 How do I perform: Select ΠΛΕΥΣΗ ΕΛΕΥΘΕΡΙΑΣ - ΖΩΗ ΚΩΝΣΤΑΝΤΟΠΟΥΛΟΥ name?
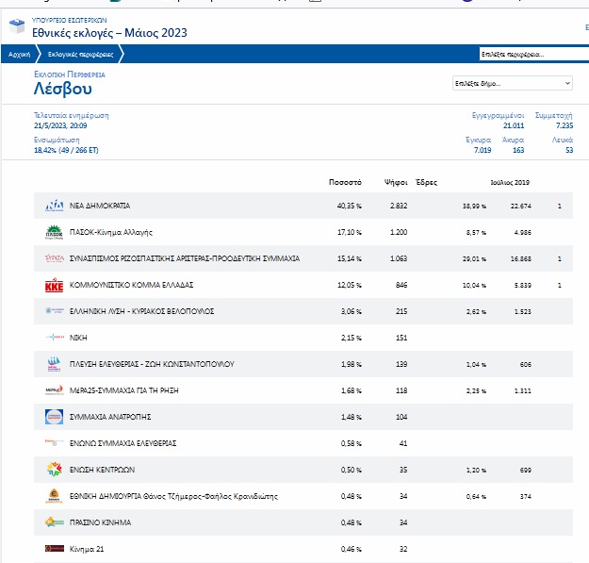(152, 364)
